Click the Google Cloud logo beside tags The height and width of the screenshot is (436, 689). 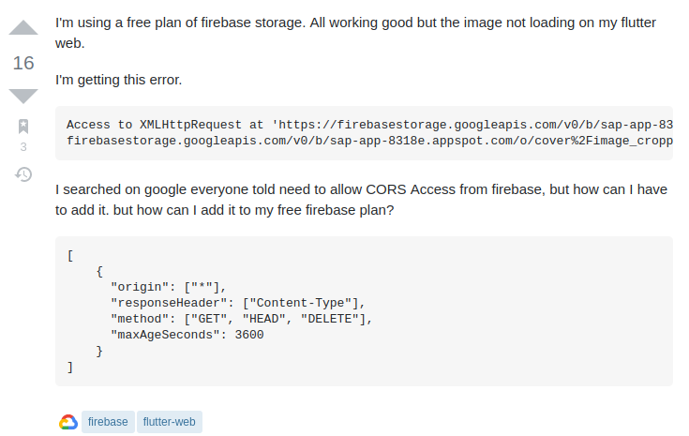click(68, 422)
